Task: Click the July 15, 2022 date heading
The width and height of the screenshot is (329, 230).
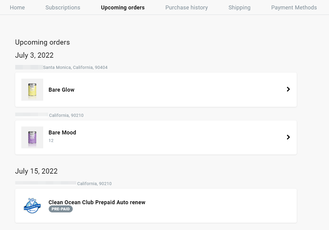Action: coord(36,171)
